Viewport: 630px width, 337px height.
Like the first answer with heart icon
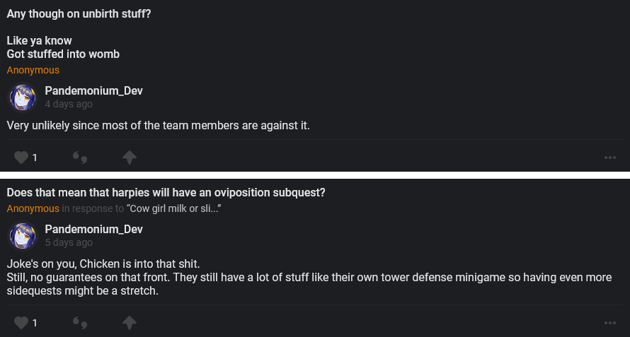click(21, 158)
